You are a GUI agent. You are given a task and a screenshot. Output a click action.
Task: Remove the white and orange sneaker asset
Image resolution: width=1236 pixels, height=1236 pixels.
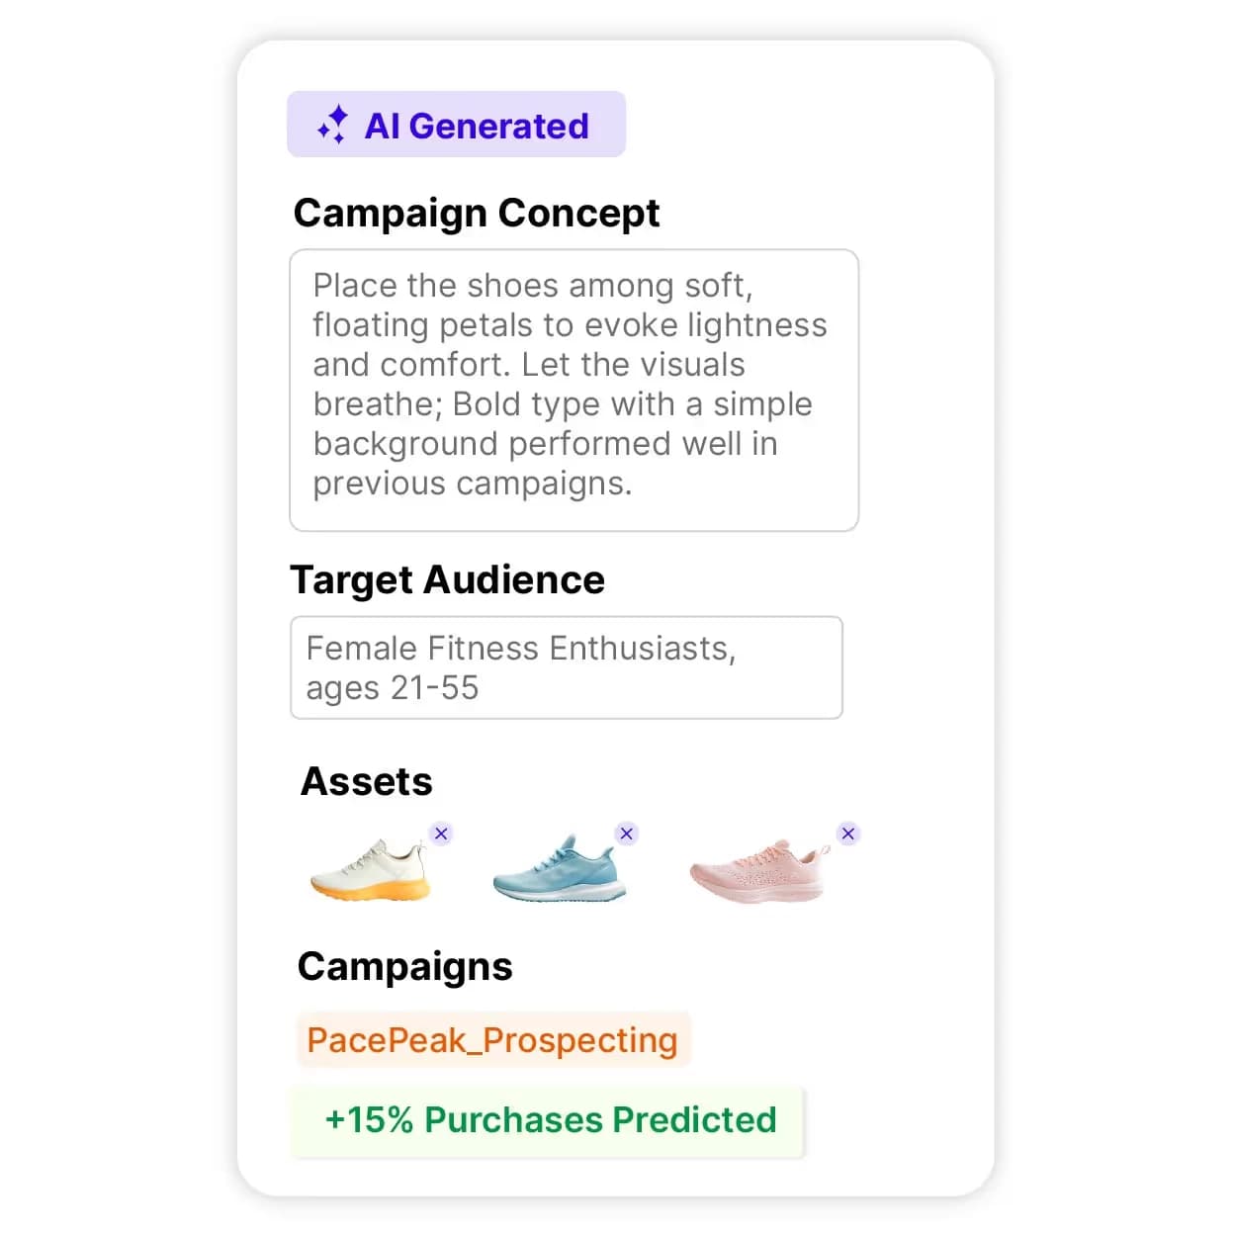pos(441,834)
